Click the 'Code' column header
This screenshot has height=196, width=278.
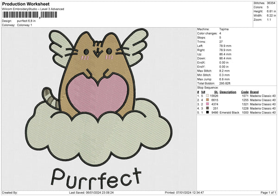[245, 92]
